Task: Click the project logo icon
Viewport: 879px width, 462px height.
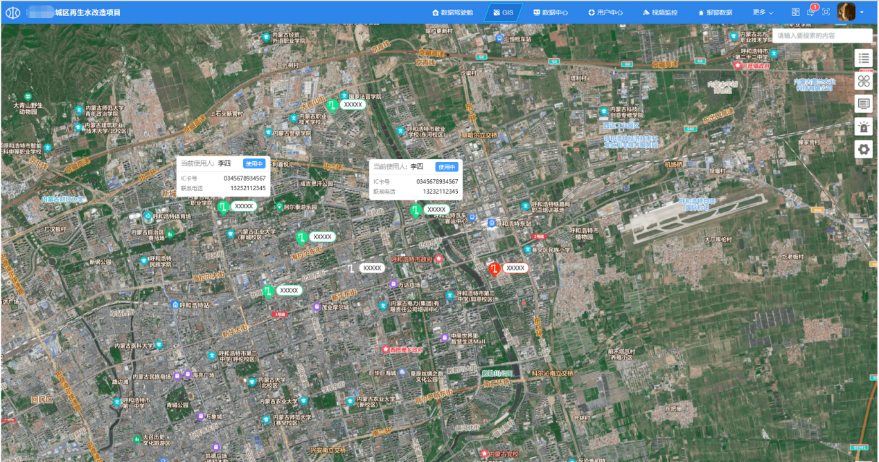Action: pos(12,12)
